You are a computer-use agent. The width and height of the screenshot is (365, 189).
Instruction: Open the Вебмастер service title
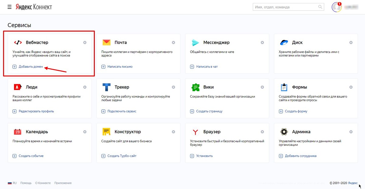[37, 43]
